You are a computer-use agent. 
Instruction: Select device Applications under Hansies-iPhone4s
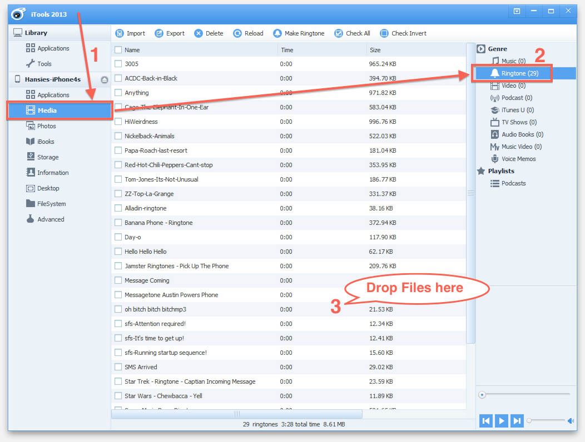pos(48,95)
